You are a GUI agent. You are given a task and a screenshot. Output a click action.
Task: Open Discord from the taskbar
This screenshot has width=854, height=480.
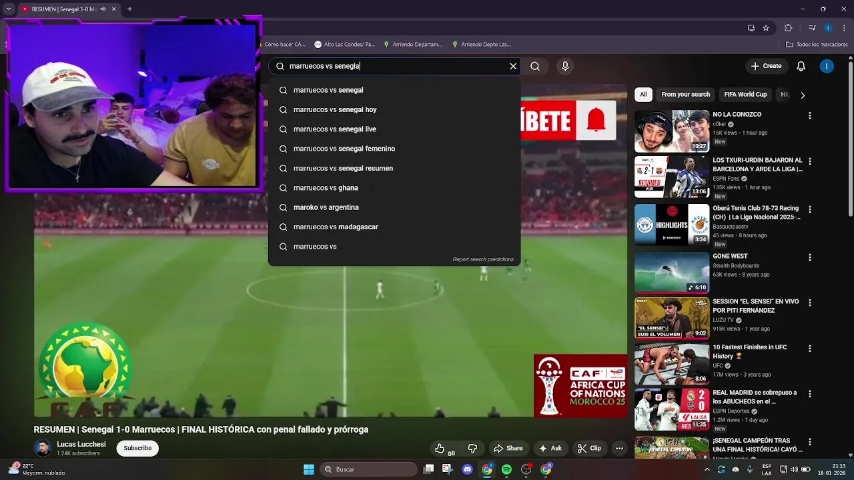(467, 469)
